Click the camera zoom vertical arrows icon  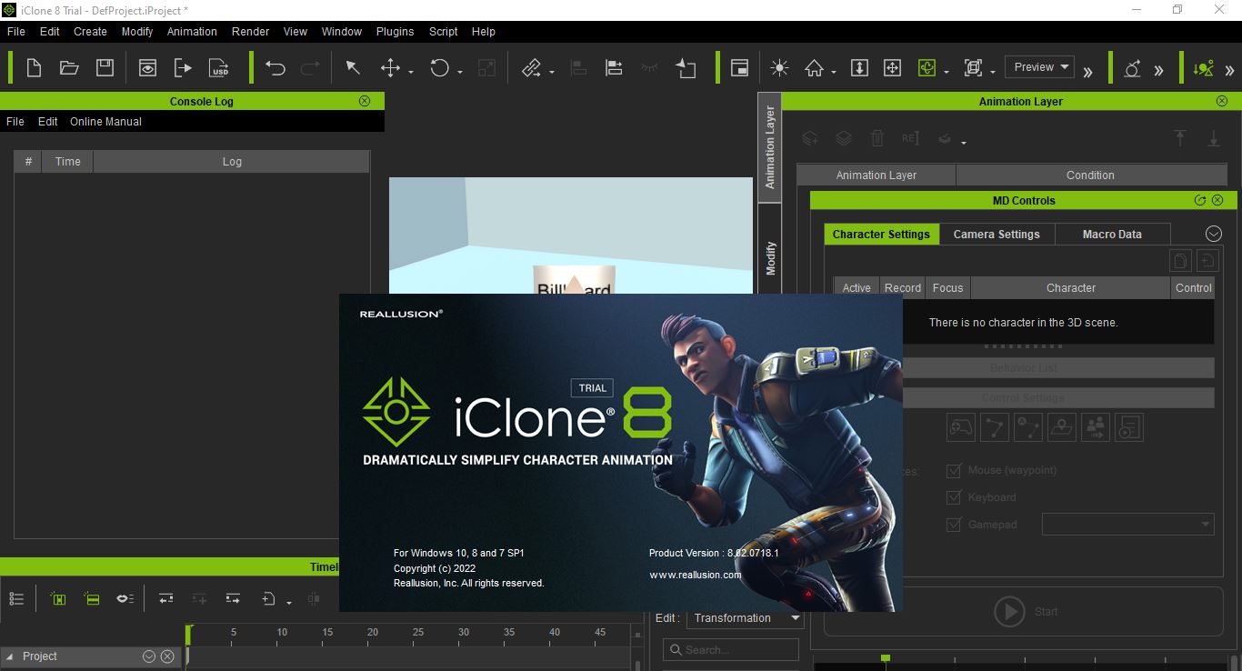click(x=859, y=68)
